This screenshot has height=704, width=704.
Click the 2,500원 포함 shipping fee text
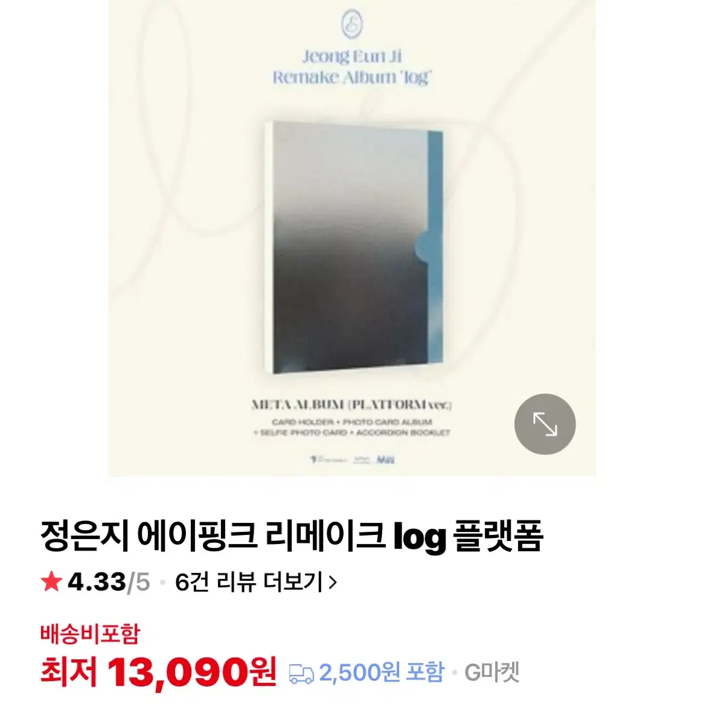pos(381,672)
